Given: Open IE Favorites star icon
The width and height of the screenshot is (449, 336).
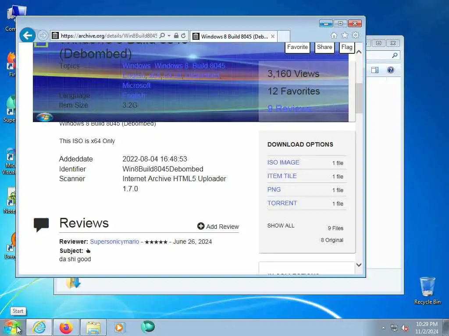Looking at the screenshot, I should (345, 35).
